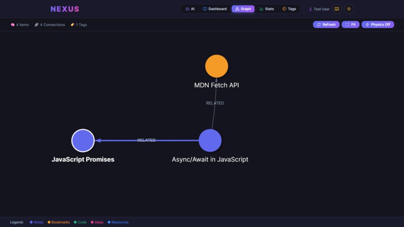
Task: Select the Graph tab
Action: tap(243, 9)
